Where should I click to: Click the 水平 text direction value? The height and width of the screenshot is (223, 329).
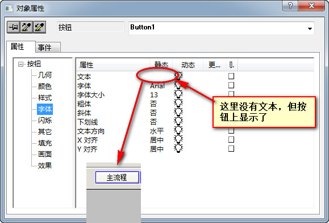click(x=157, y=131)
